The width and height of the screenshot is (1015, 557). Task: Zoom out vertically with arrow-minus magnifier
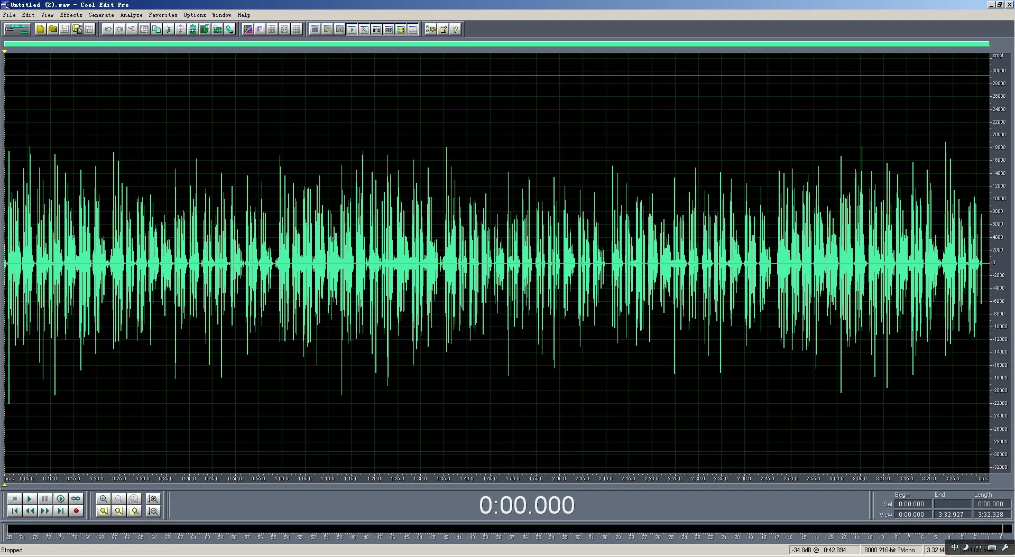click(x=153, y=511)
